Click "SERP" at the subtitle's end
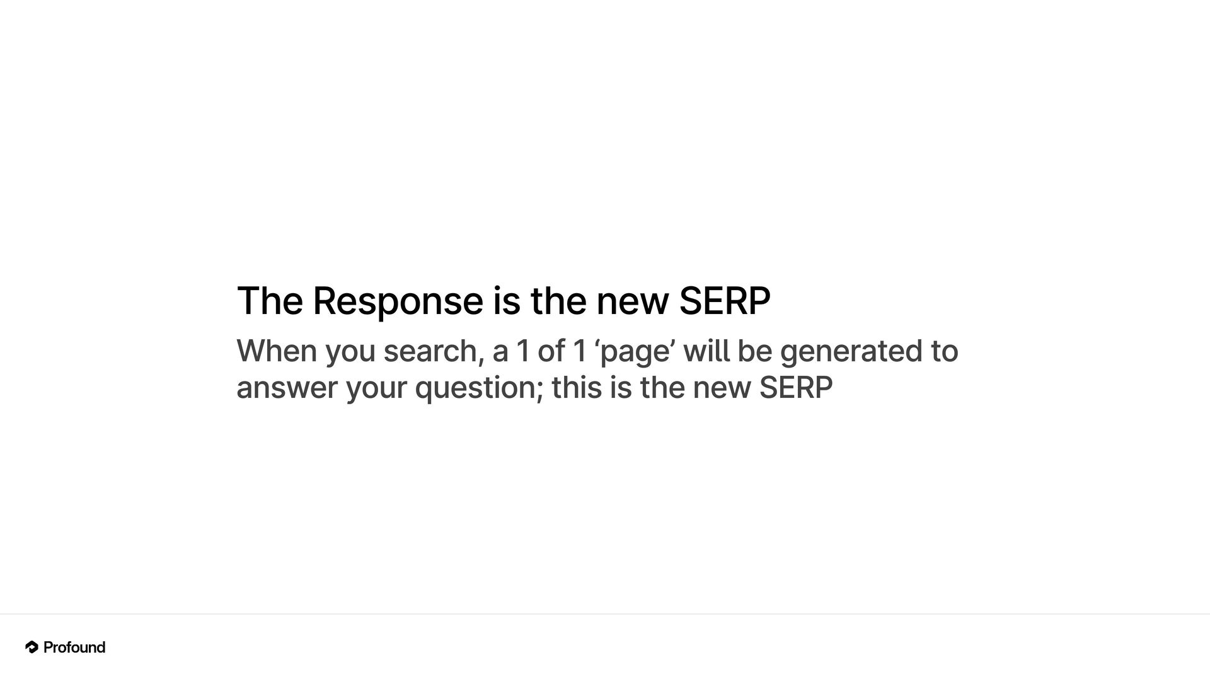The image size is (1210, 681). tap(795, 387)
